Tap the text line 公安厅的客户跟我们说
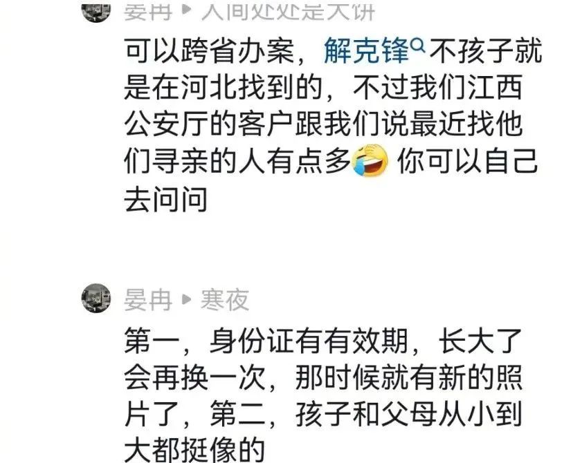Screen dimensions: 573x463 click(323, 125)
